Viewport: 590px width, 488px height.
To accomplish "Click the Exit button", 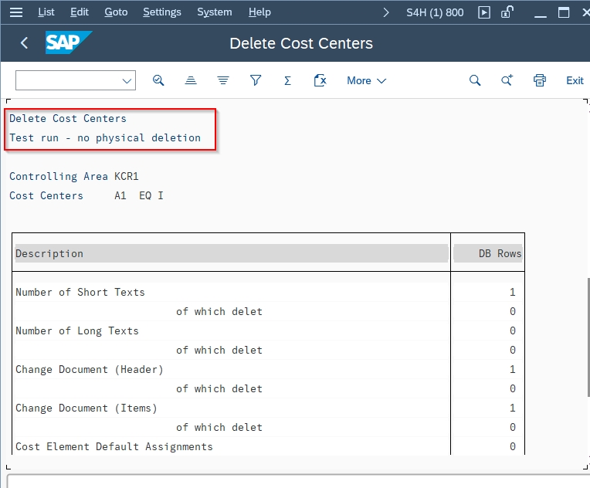I will (x=575, y=80).
